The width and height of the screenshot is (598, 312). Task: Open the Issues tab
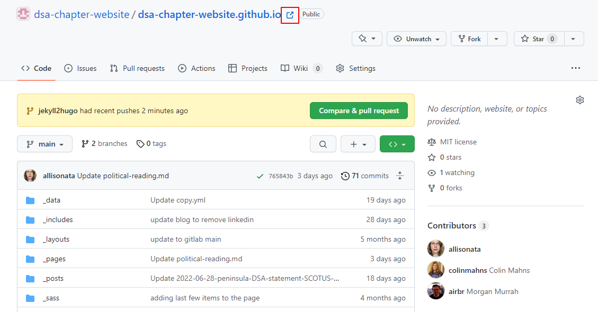point(81,68)
